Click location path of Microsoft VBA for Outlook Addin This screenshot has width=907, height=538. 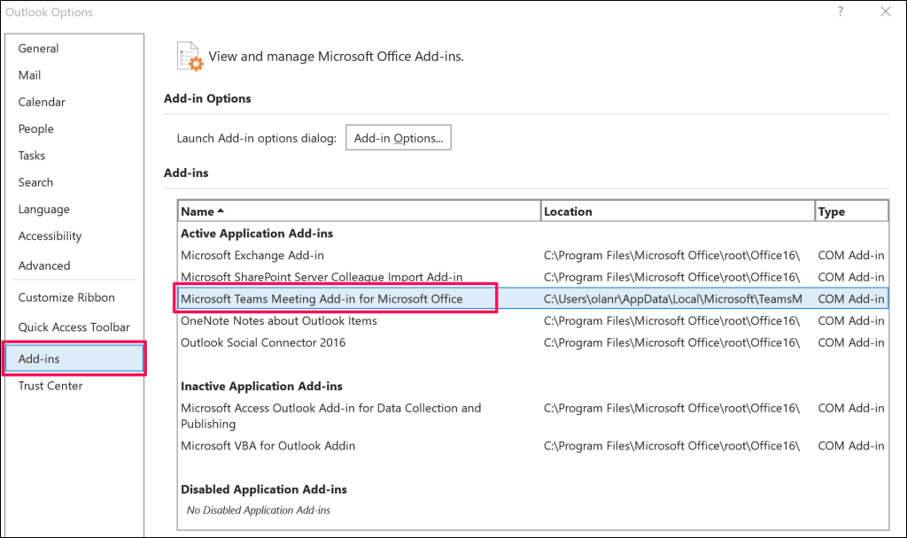[671, 446]
